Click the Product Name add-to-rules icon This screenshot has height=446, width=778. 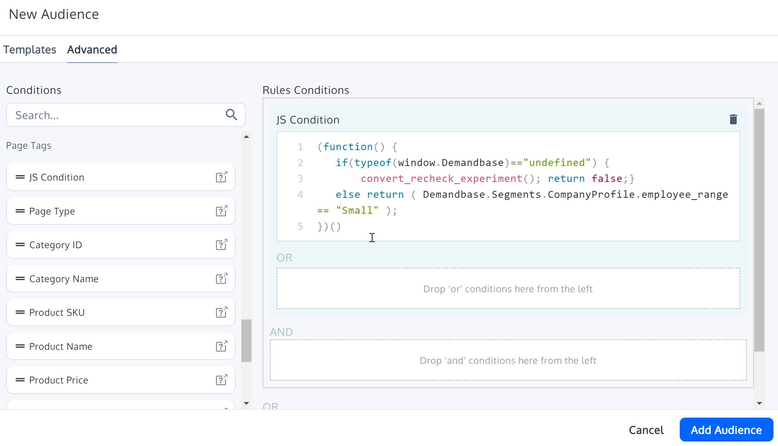click(221, 346)
